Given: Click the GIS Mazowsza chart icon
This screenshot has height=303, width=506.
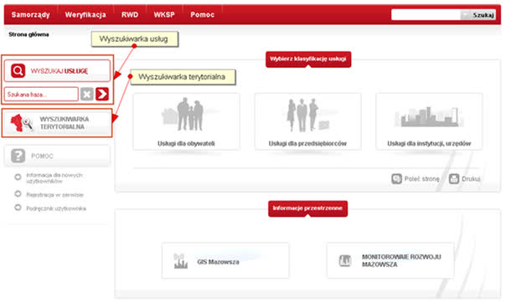Looking at the screenshot, I should [180, 261].
